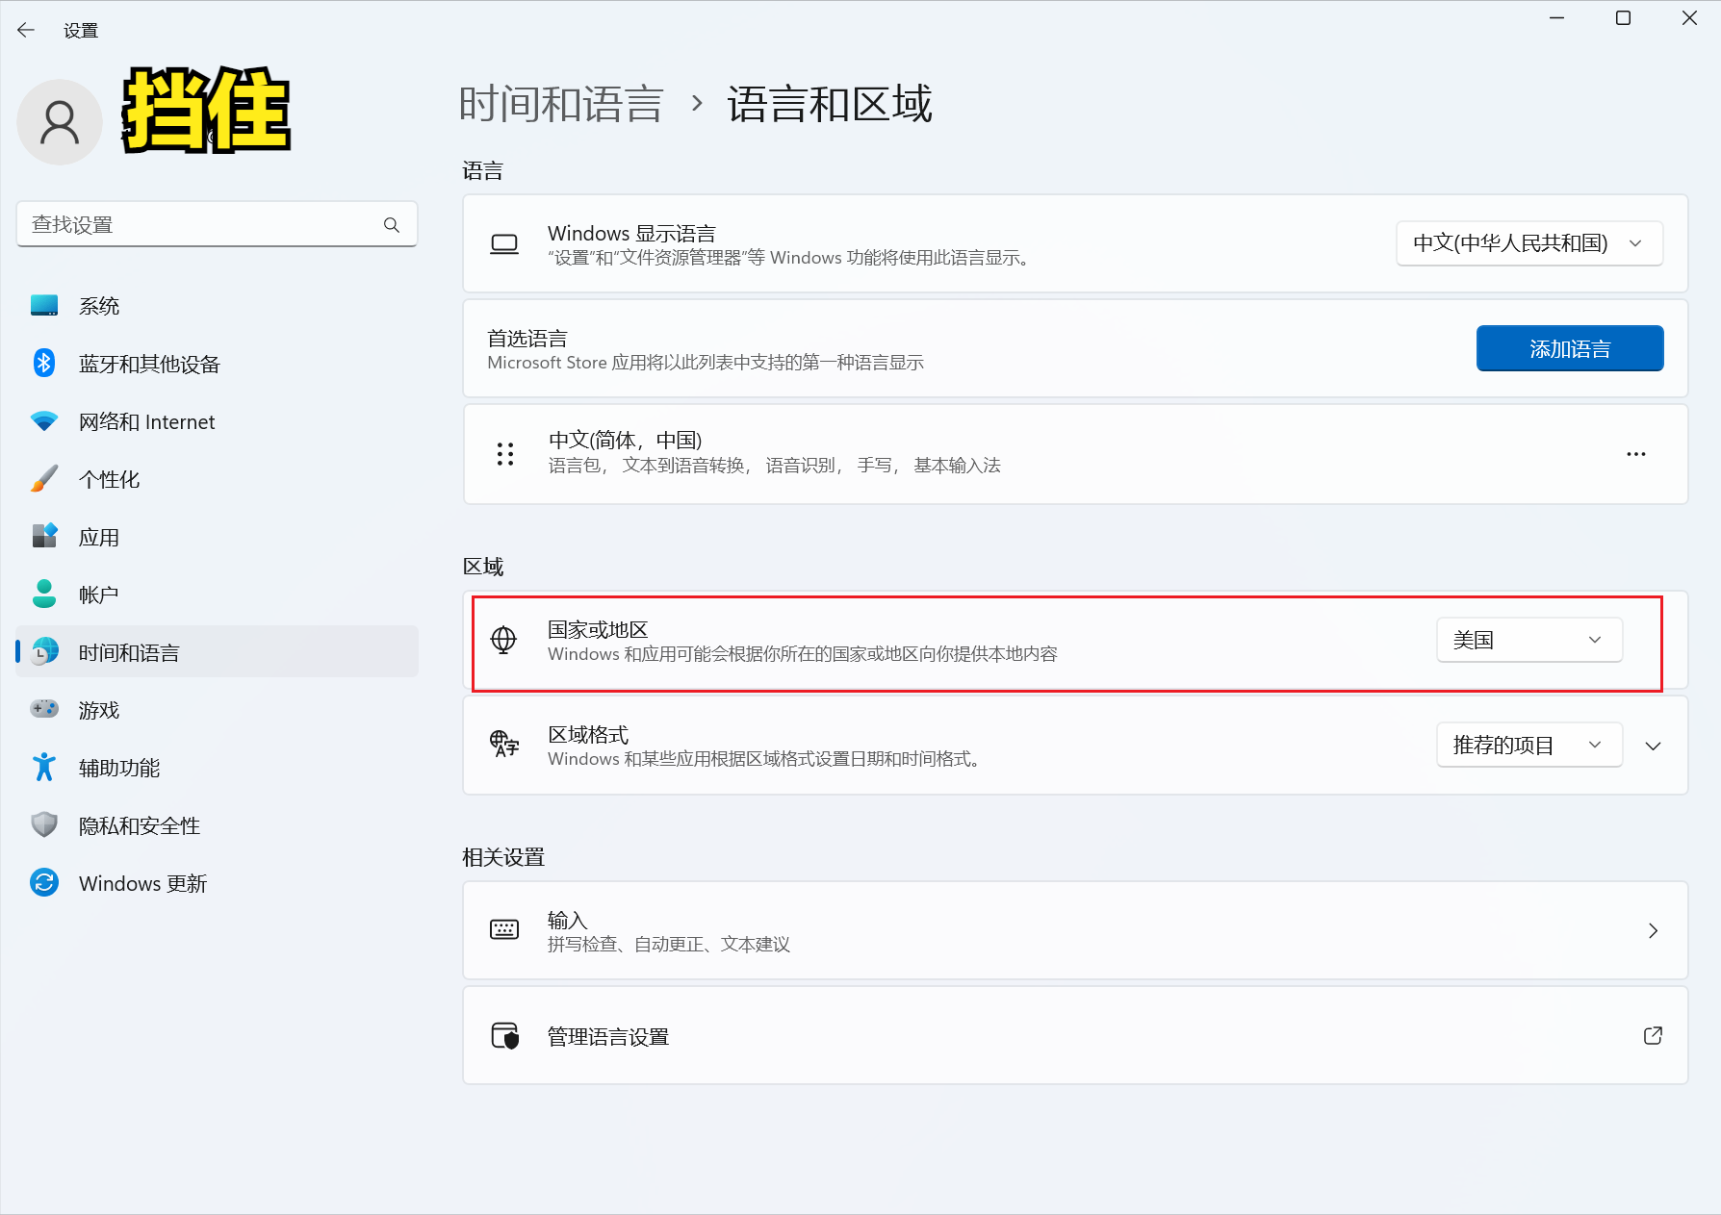The image size is (1721, 1215).
Task: Open 游戏 settings icon
Action: pyautogui.click(x=44, y=709)
